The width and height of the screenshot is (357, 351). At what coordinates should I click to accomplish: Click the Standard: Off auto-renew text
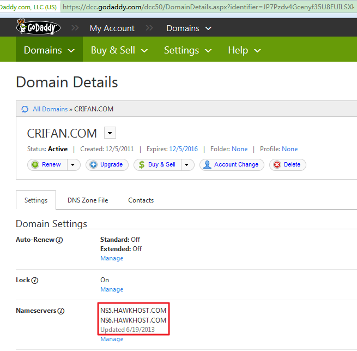(120, 240)
